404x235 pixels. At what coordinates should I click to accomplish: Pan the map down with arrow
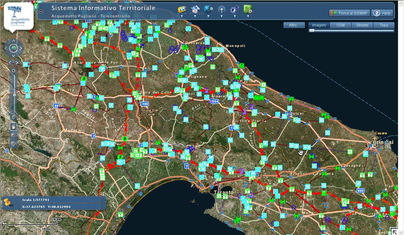point(13,56)
